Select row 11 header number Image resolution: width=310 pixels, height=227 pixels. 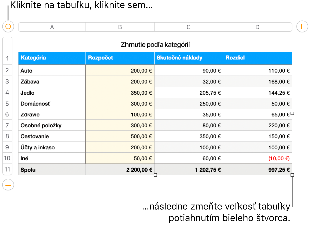coord(7,169)
